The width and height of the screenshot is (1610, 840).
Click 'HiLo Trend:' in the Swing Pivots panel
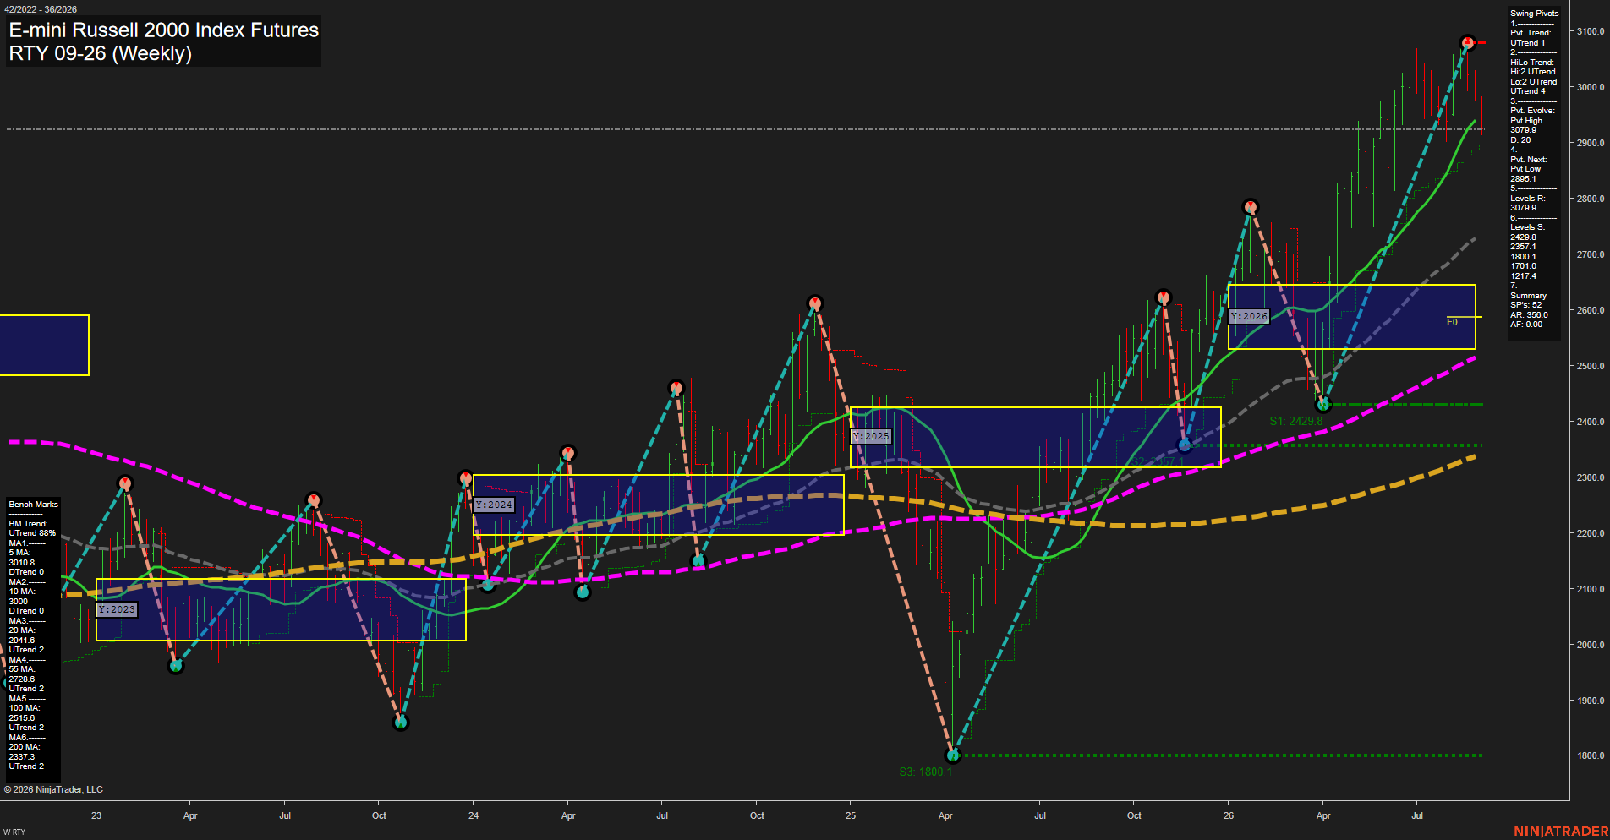coord(1532,63)
